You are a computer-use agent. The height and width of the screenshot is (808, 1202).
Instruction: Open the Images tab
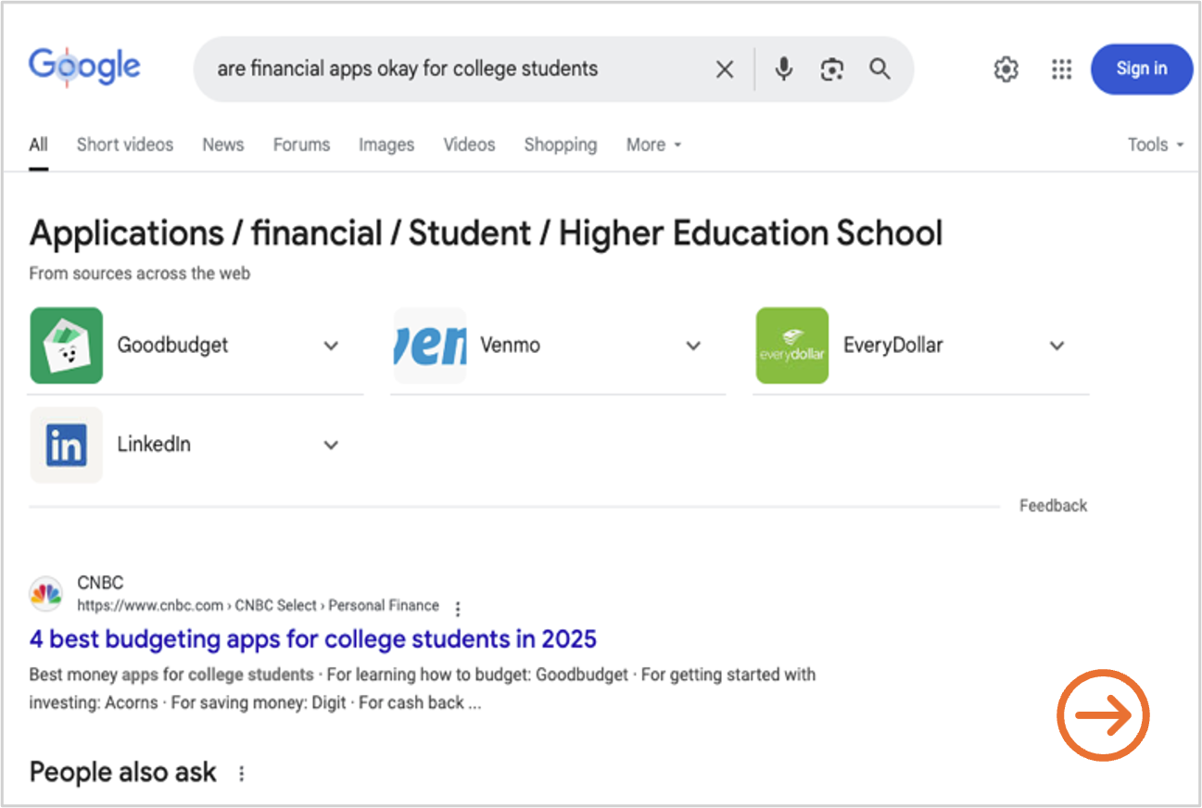pyautogui.click(x=386, y=145)
